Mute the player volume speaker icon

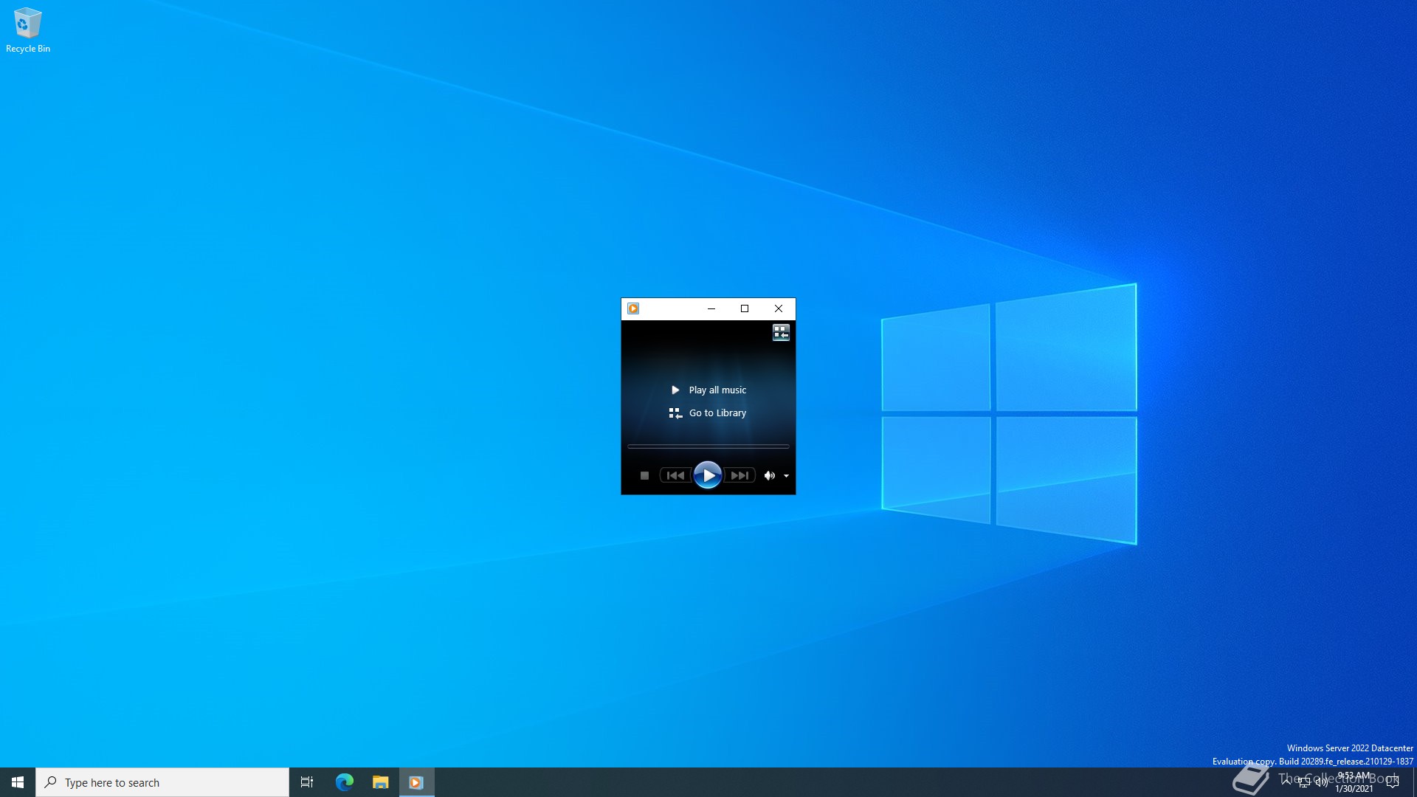tap(769, 476)
